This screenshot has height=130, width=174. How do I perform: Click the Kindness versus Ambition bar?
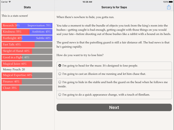27,32
